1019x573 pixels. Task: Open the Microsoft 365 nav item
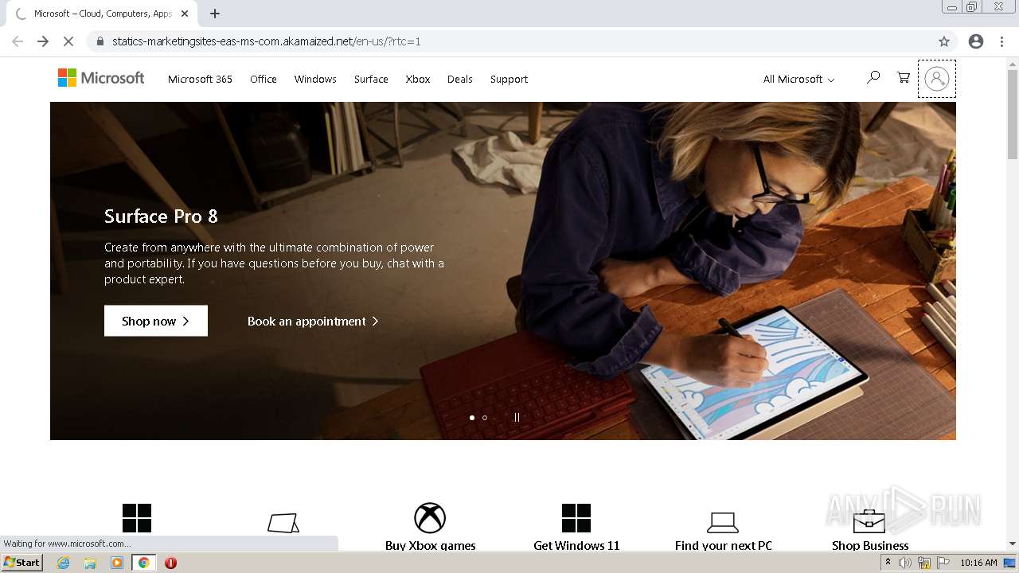pos(200,79)
